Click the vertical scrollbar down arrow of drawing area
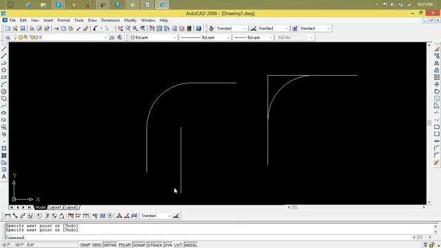The image size is (441, 248). (x=429, y=202)
